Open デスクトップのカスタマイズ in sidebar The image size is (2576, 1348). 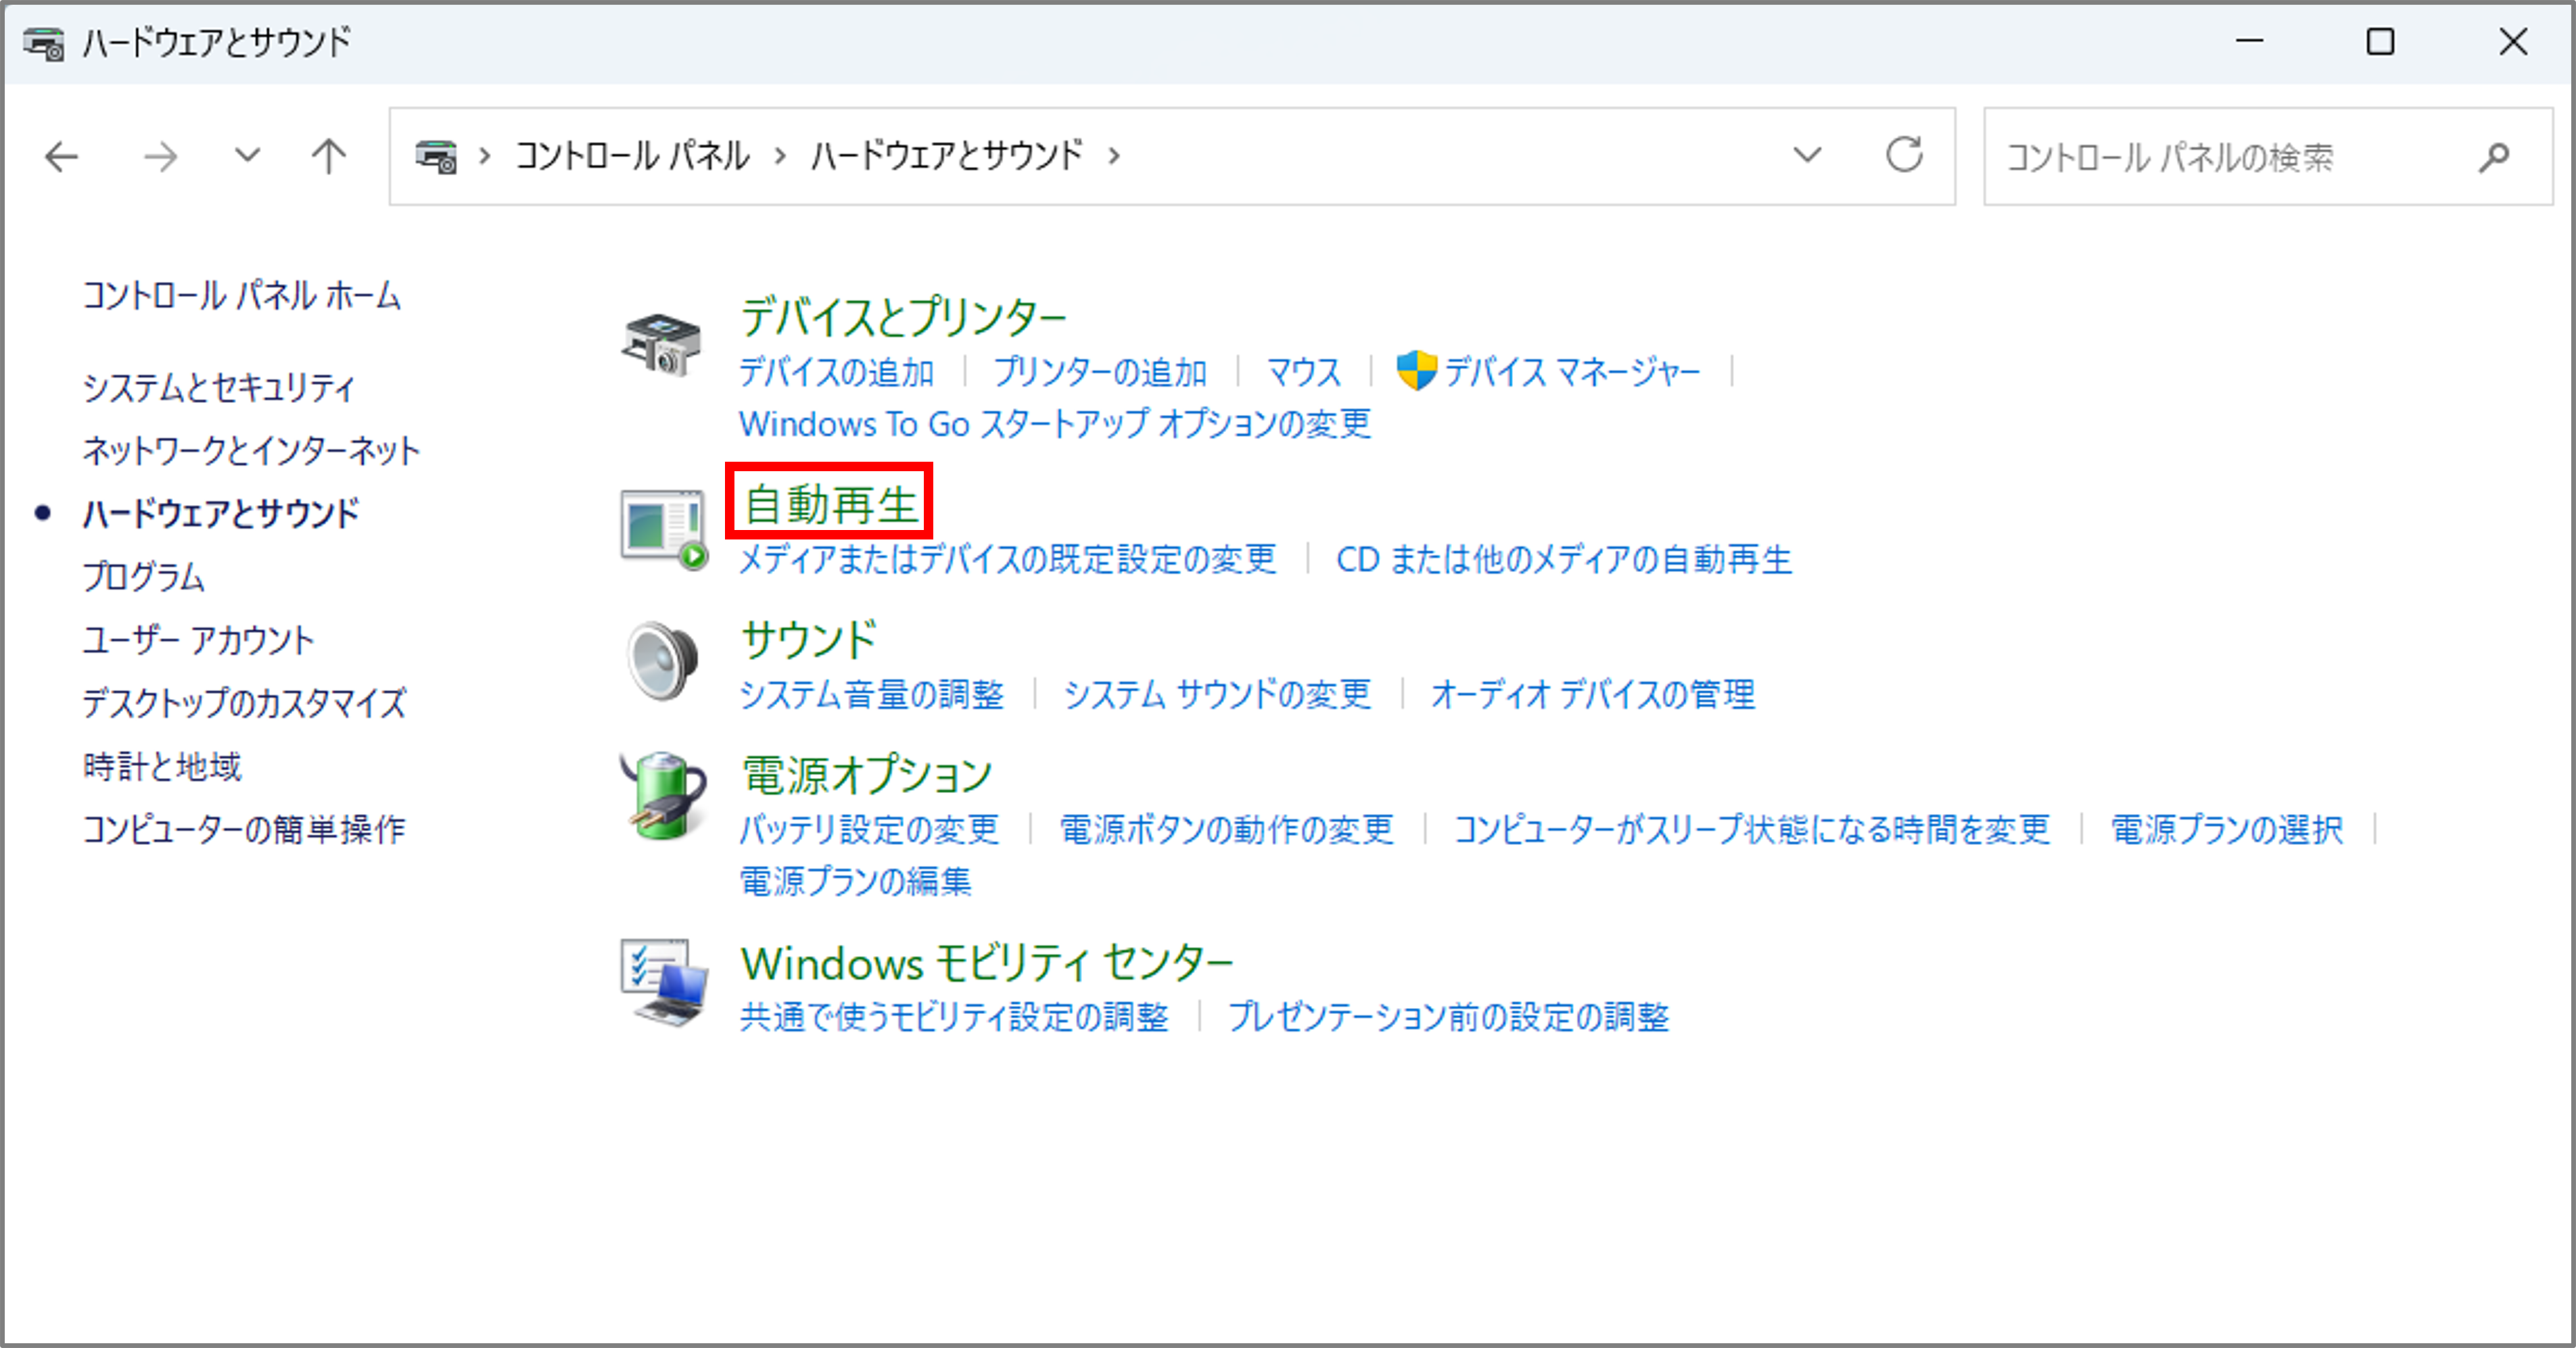pos(245,702)
